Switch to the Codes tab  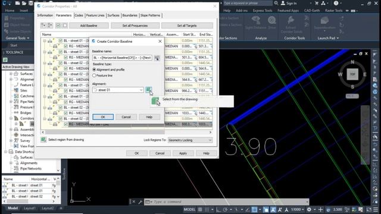pos(79,15)
